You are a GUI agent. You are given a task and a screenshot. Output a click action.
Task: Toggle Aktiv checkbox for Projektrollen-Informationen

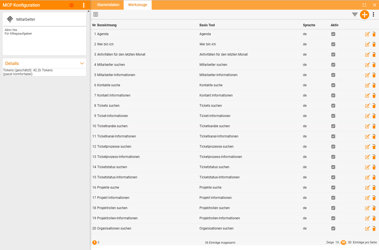[x=333, y=218]
